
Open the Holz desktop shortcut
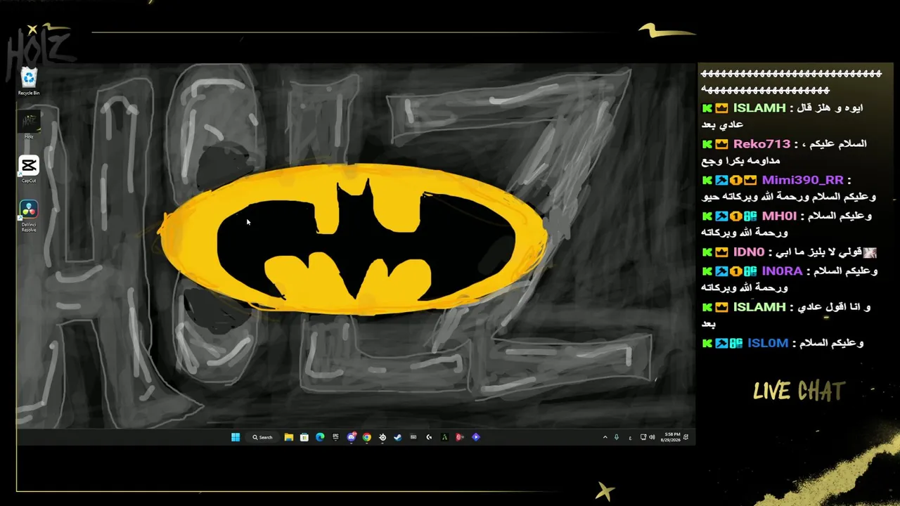29,125
